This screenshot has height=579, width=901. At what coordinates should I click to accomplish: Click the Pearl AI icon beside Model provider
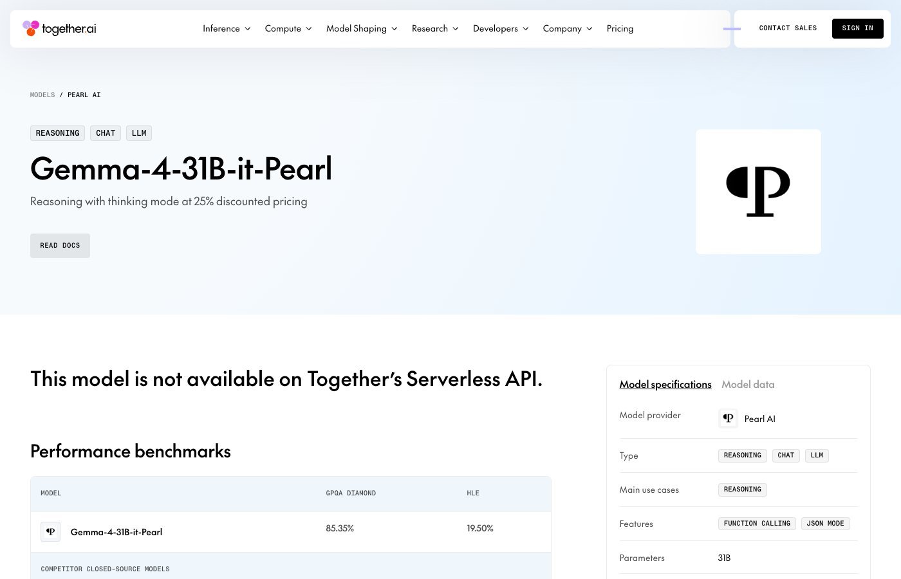point(728,418)
